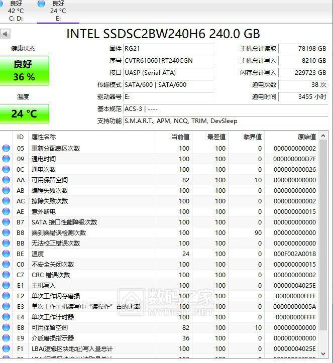Click the blue status icon beside 通电时间
This screenshot has height=363, width=333.
pyautogui.click(x=6, y=159)
